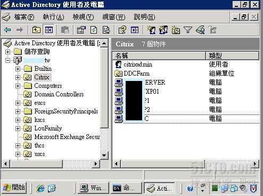The image size is (263, 196).
Task: Expand the ForeignSecurityPrincipals tree node
Action: coord(18,111)
